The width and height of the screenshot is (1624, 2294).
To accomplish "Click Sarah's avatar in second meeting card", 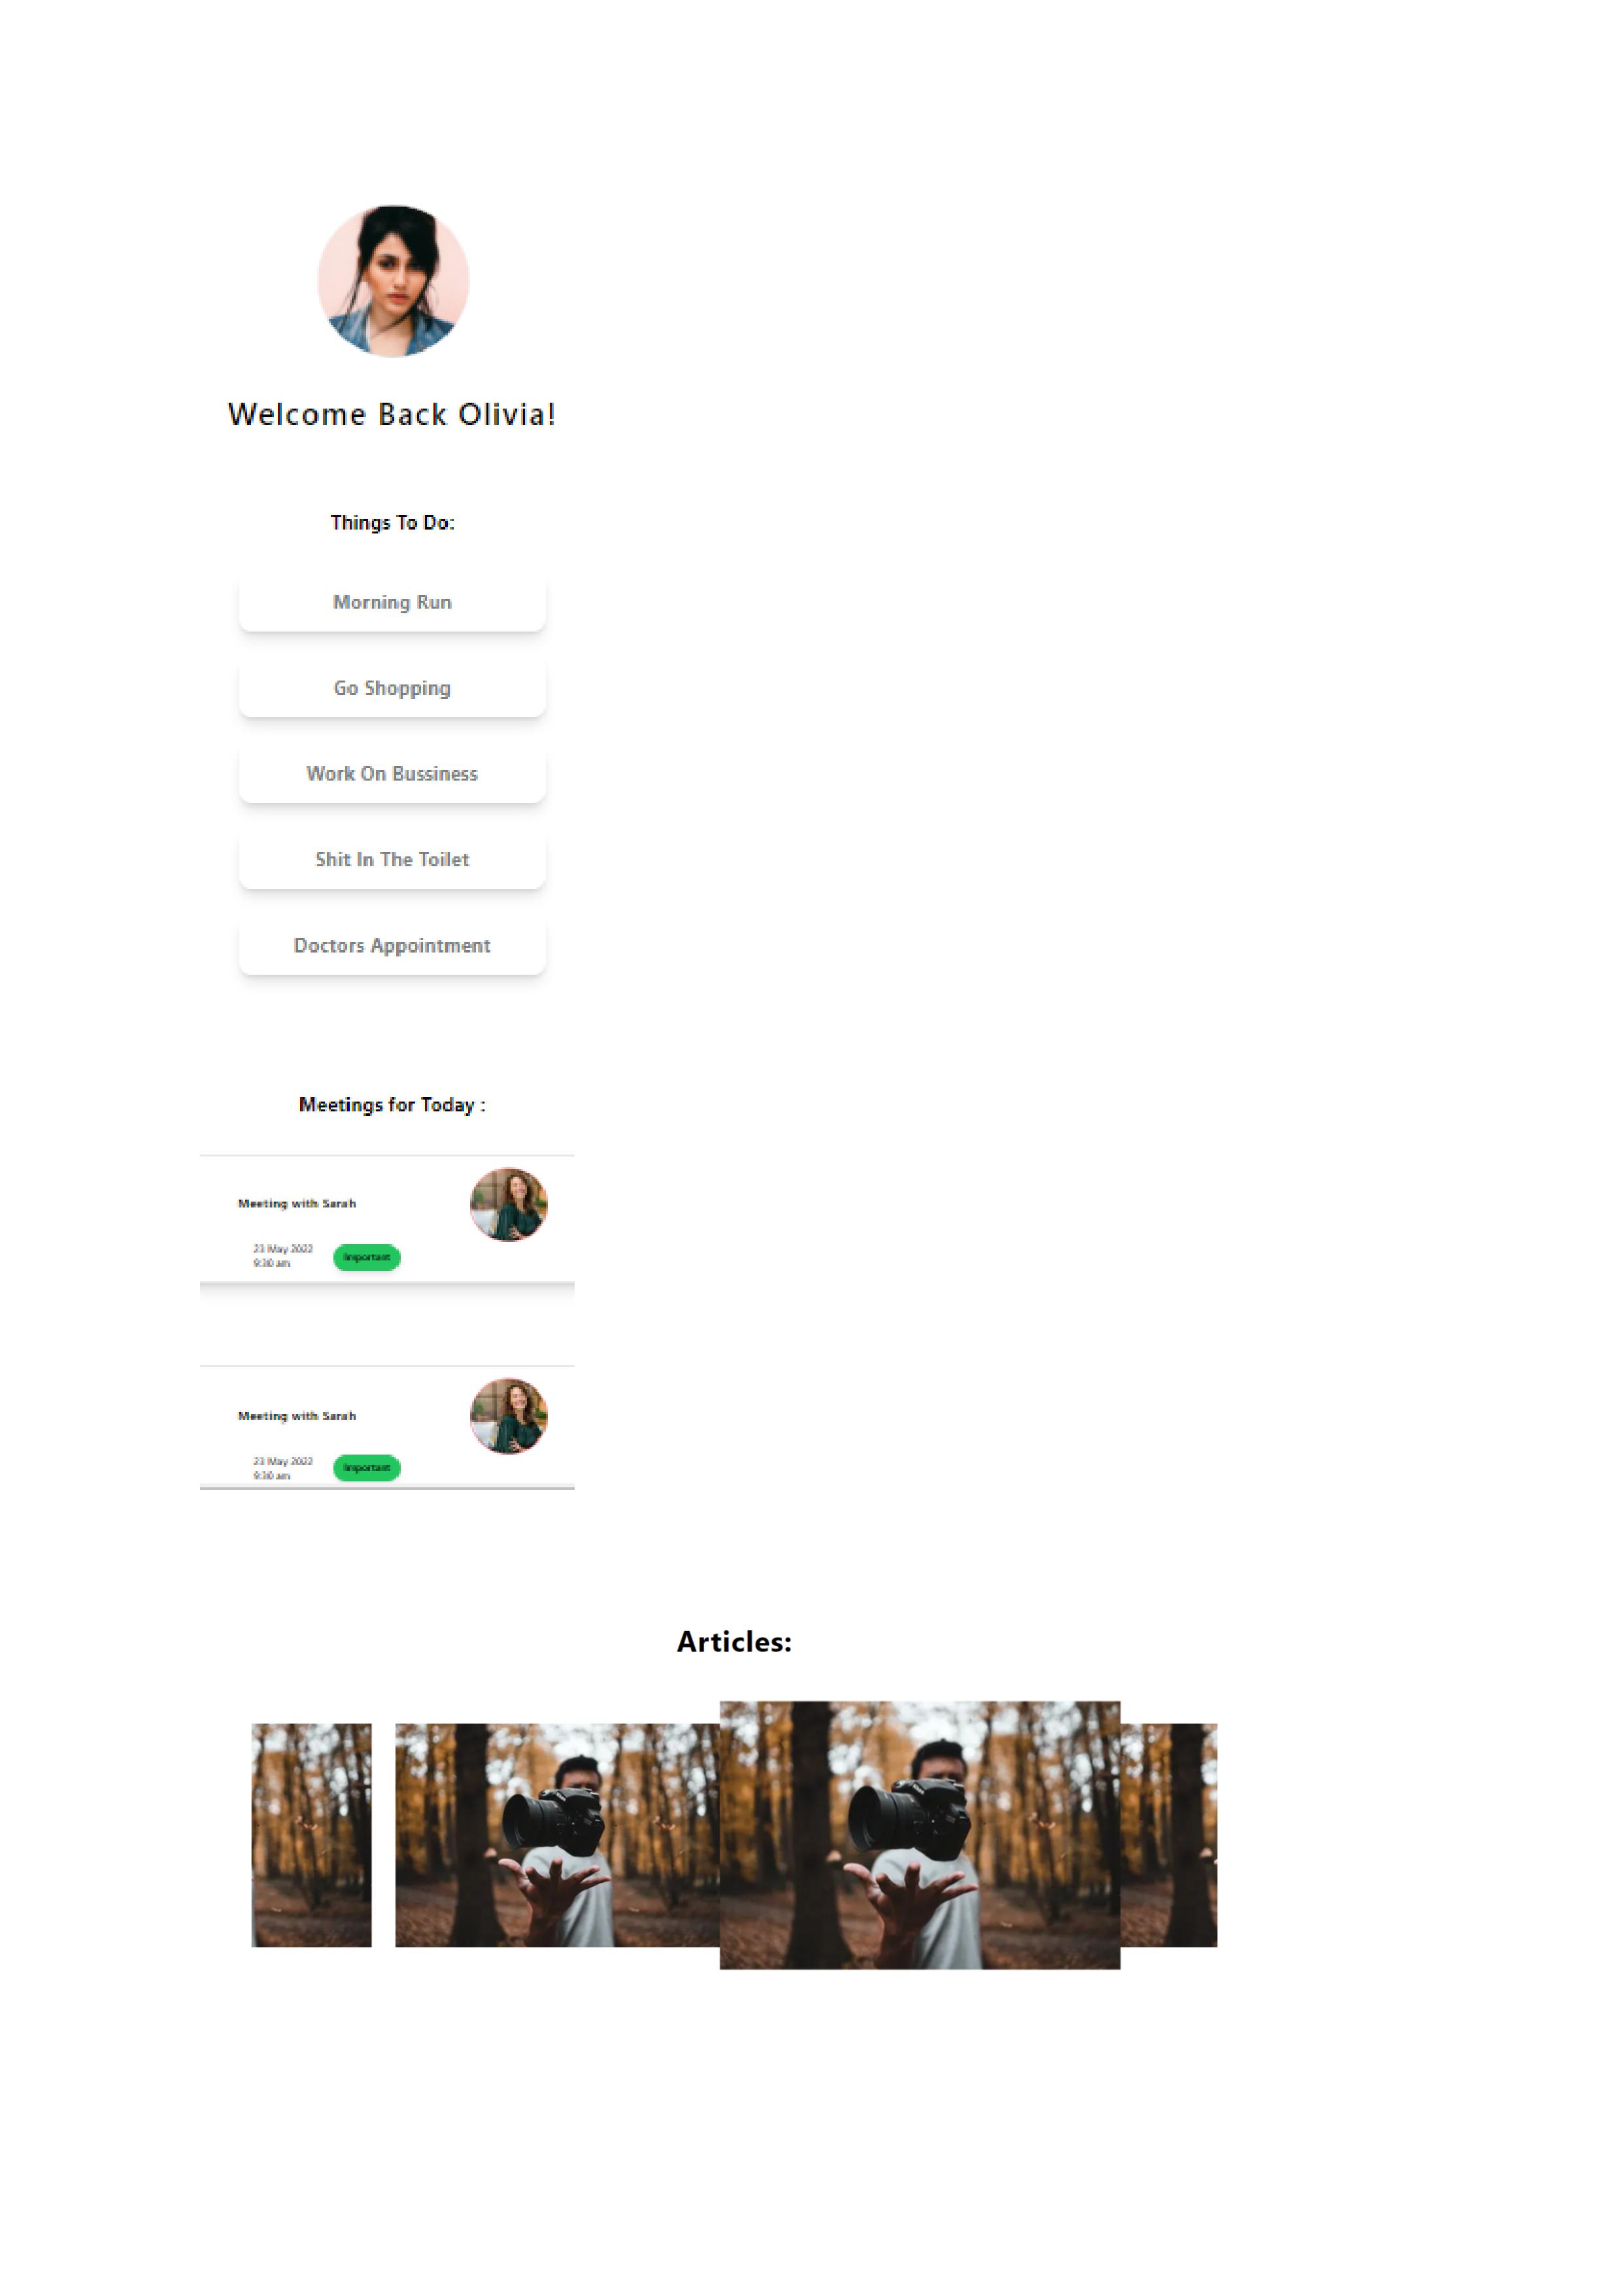I will (x=509, y=1416).
